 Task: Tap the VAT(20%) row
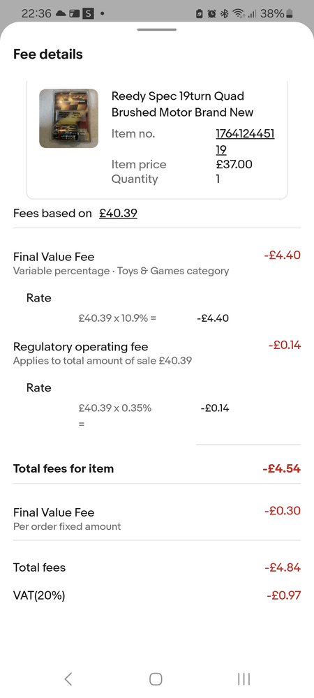(157, 595)
